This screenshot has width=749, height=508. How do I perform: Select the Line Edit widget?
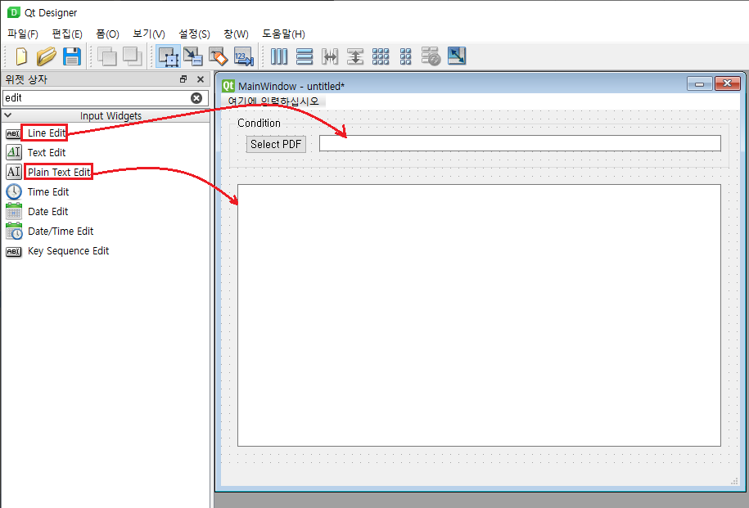pyautogui.click(x=47, y=133)
